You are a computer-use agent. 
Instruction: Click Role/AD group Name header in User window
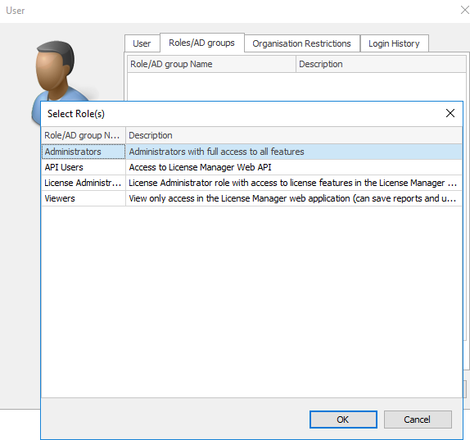pyautogui.click(x=211, y=64)
